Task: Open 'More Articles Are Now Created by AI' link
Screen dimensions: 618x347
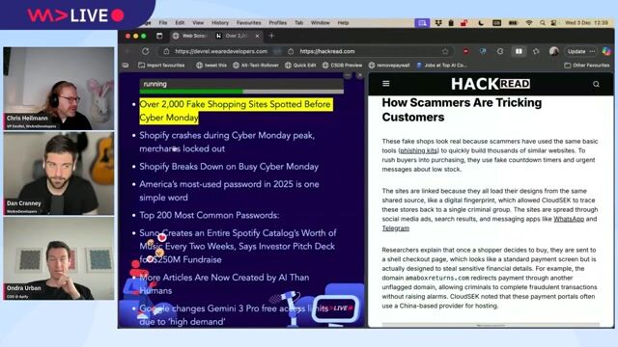Action: click(x=224, y=284)
